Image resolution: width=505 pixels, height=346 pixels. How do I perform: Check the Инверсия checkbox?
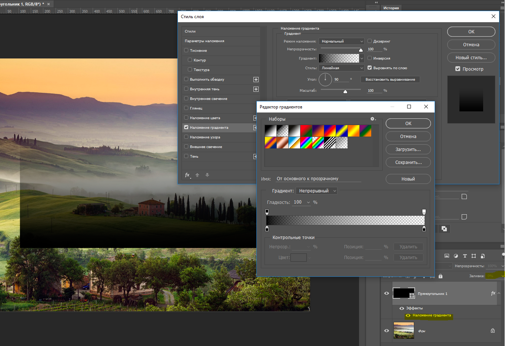[369, 58]
